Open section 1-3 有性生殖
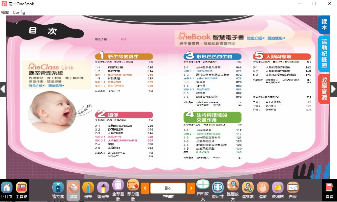Screen dimensions: 337x202 pos(124,78)
